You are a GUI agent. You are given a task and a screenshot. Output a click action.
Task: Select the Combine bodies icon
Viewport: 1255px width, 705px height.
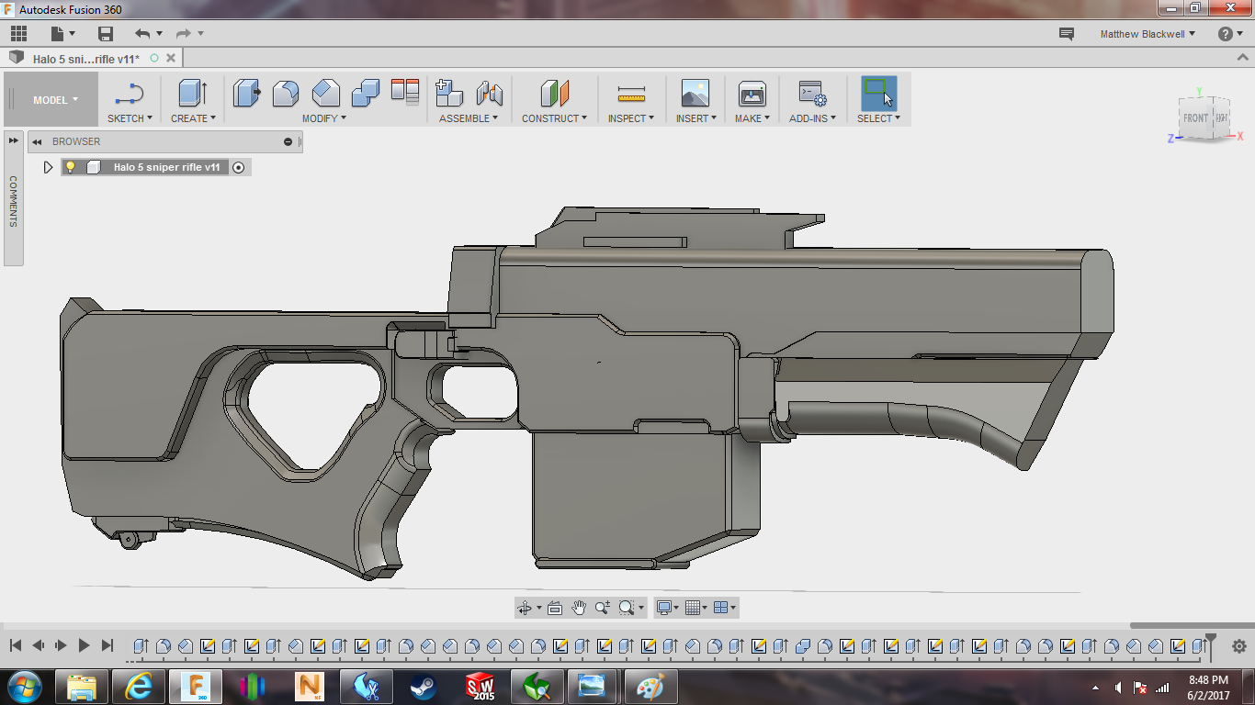365,94
